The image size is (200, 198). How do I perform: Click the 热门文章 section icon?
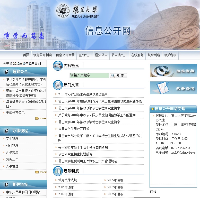click(58, 85)
